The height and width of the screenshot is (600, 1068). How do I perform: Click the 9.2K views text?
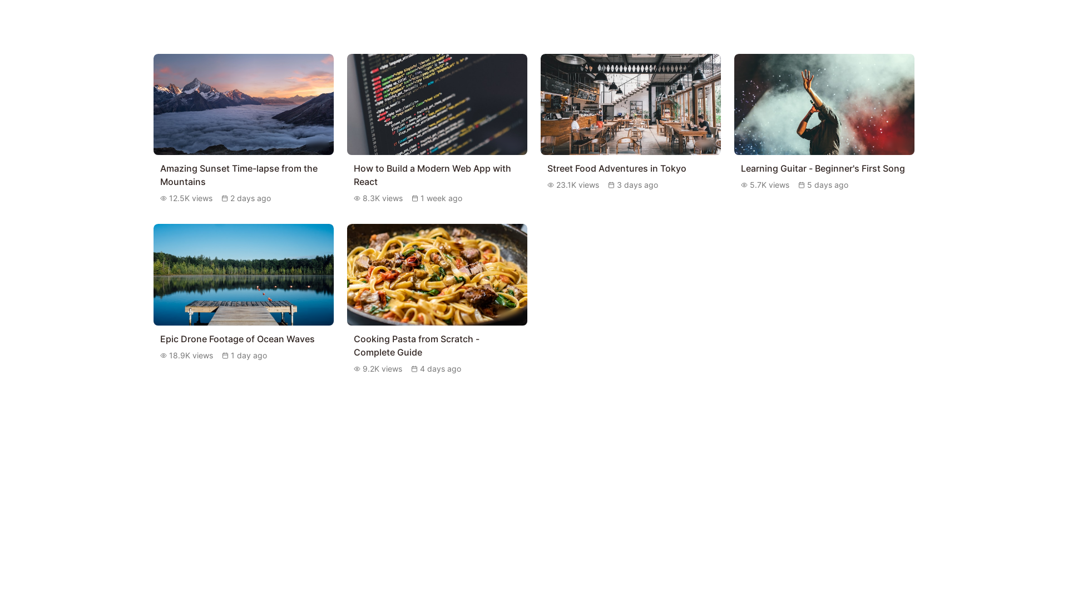382,369
